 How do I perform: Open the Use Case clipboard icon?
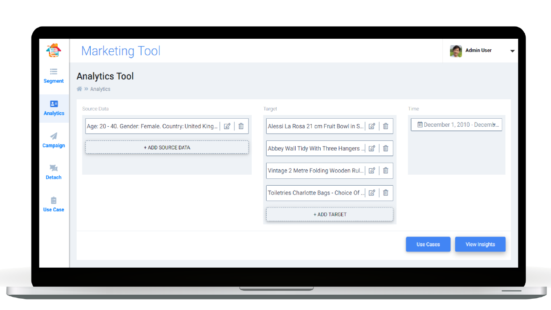(x=54, y=200)
